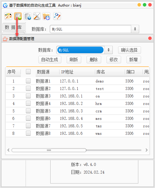Viewport: 155px width, 188px height.
Task: Click the 端口 column header
Action: tap(130, 72)
